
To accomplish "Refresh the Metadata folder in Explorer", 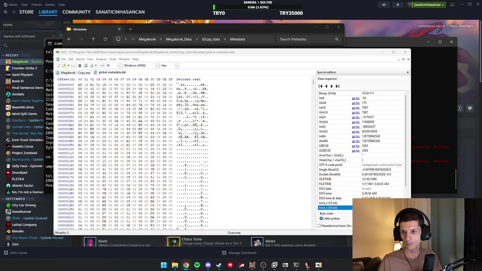I will 105,39.
